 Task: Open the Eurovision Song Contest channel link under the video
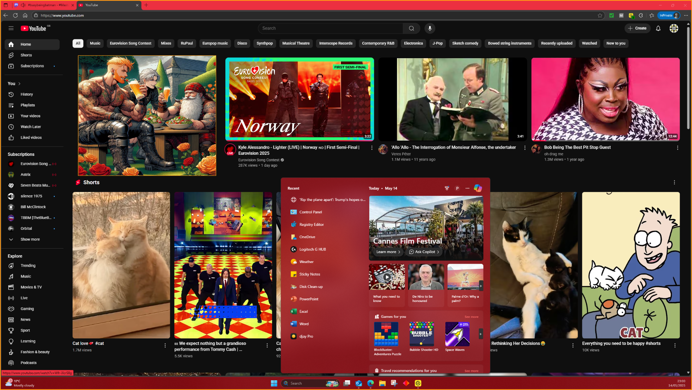point(259,160)
